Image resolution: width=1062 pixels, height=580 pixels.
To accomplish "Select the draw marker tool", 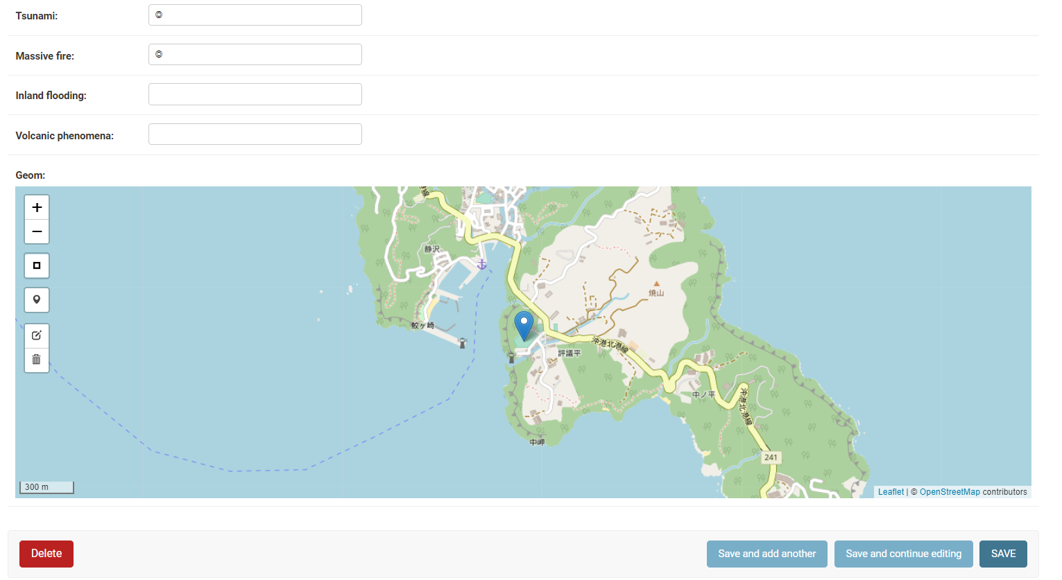I will 37,300.
